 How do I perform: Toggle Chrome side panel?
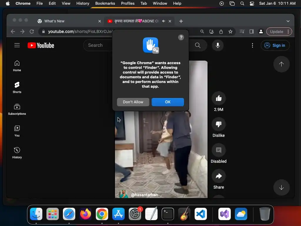coord(252,31)
